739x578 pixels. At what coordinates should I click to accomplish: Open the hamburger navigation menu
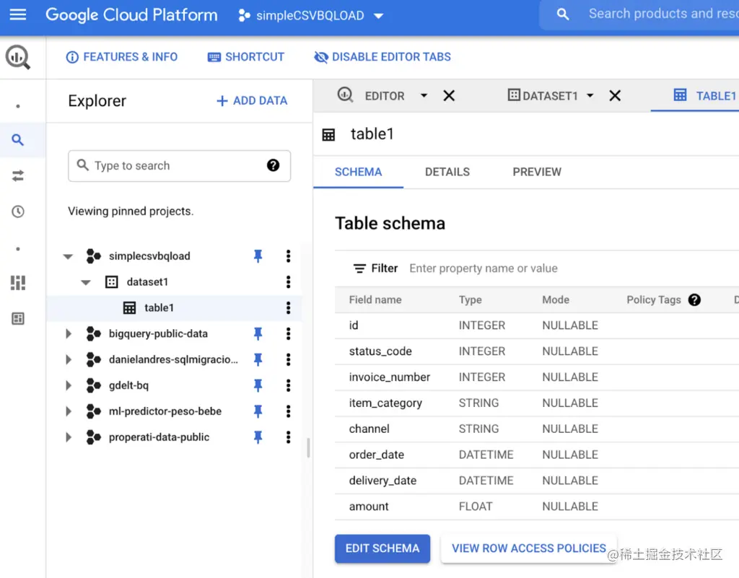[x=18, y=14]
